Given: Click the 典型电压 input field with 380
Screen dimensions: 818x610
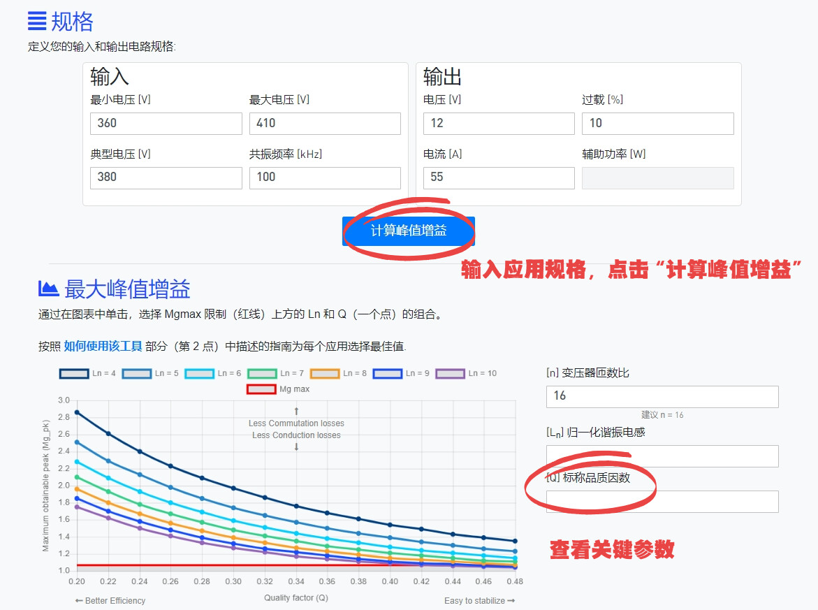Looking at the screenshot, I should pos(166,178).
